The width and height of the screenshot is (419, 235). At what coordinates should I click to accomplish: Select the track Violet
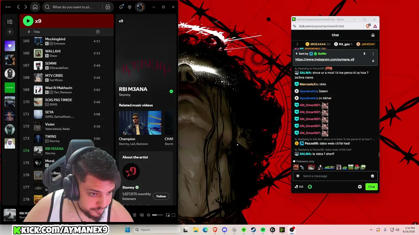pyautogui.click(x=66, y=126)
